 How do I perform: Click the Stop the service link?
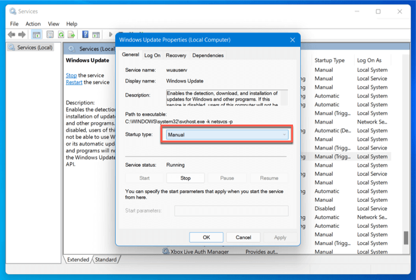[71, 75]
